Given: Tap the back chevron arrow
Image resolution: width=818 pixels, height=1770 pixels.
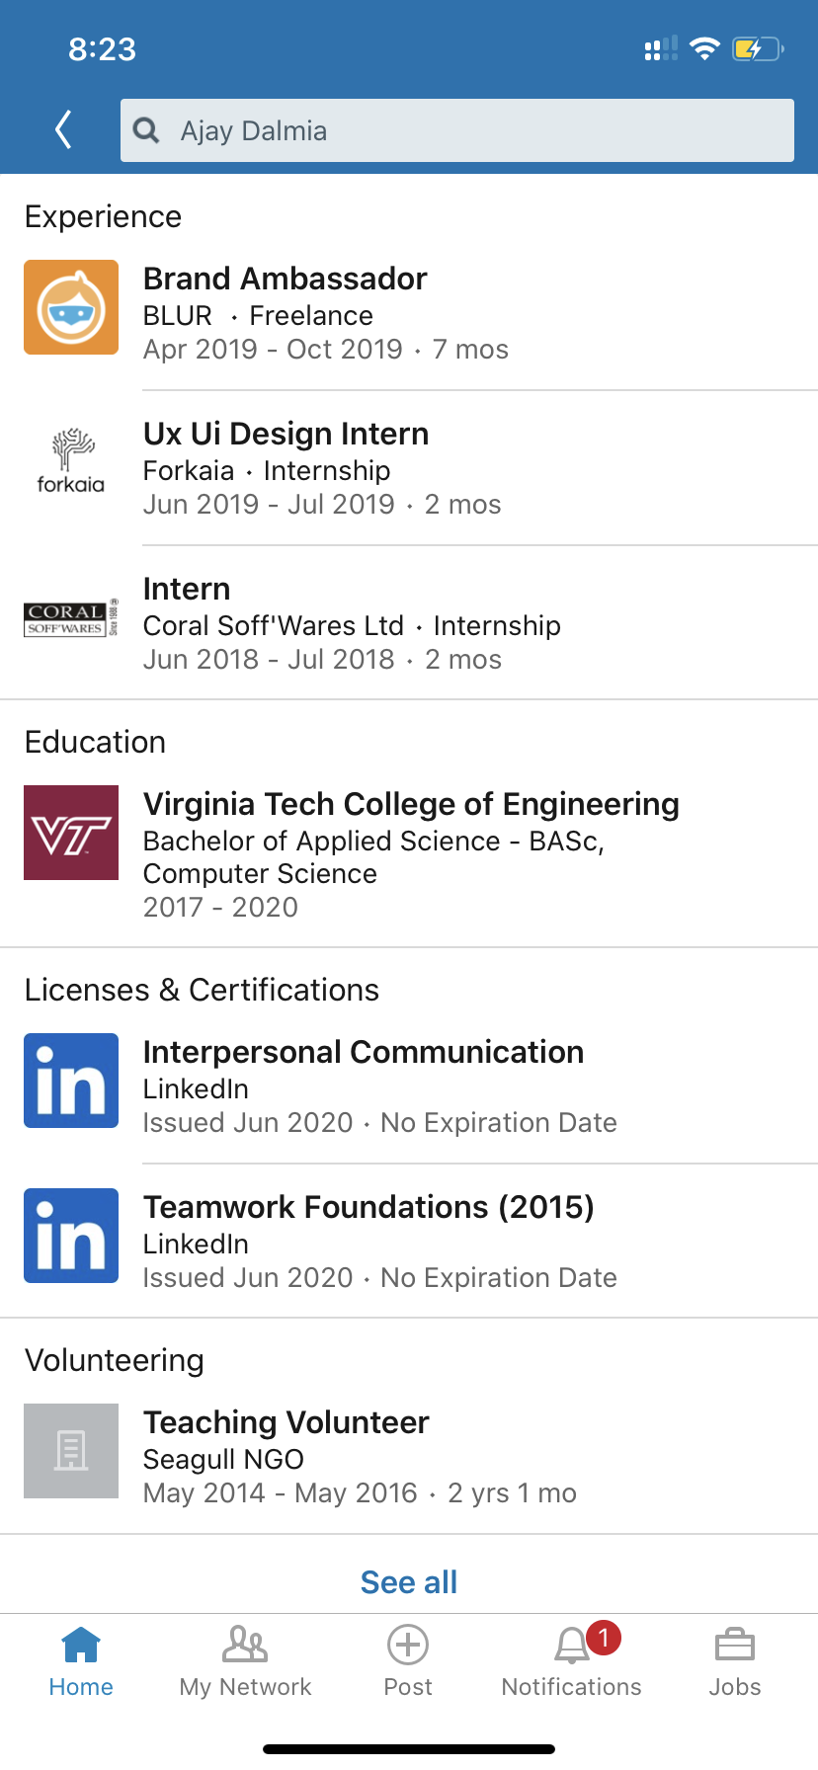Looking at the screenshot, I should (64, 129).
